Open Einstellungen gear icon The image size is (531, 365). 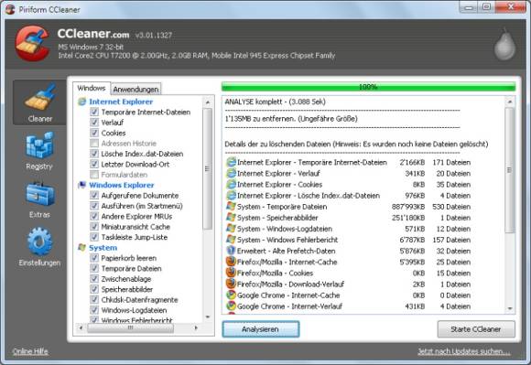coord(40,242)
